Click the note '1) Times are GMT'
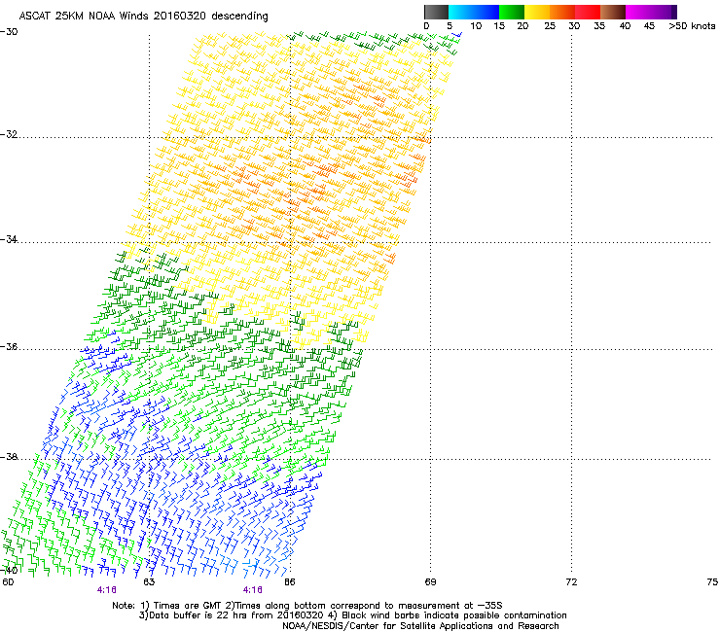The width and height of the screenshot is (720, 632). click(x=181, y=606)
